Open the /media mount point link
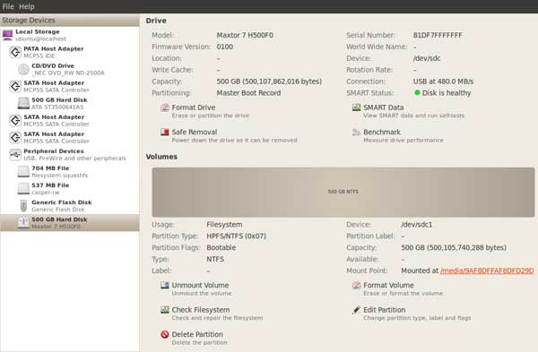The width and height of the screenshot is (538, 352). (x=487, y=270)
